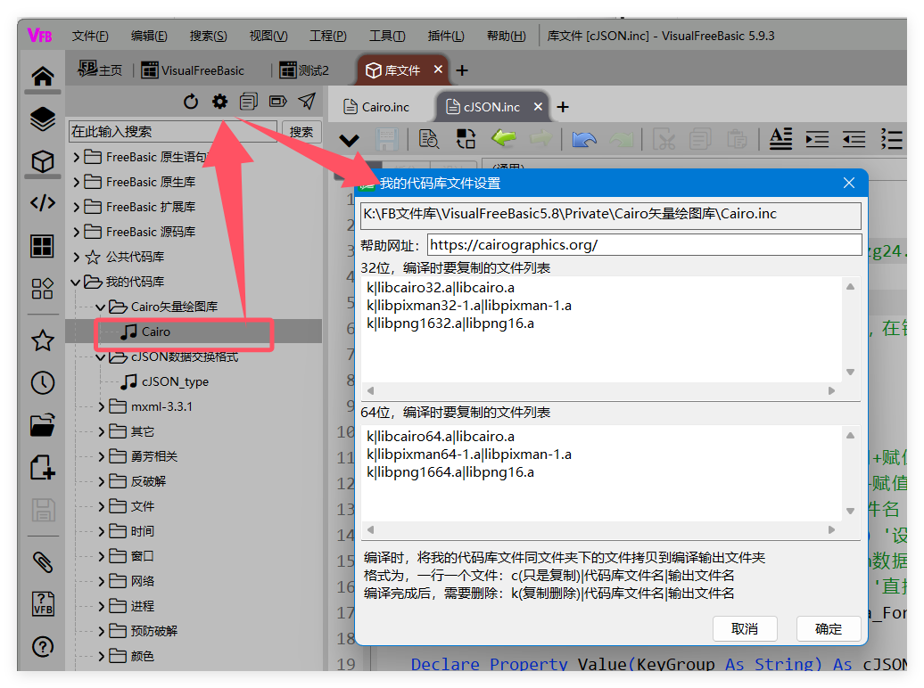Click the 帮助网址 URL input field
This screenshot has height=688, width=924.
(644, 245)
